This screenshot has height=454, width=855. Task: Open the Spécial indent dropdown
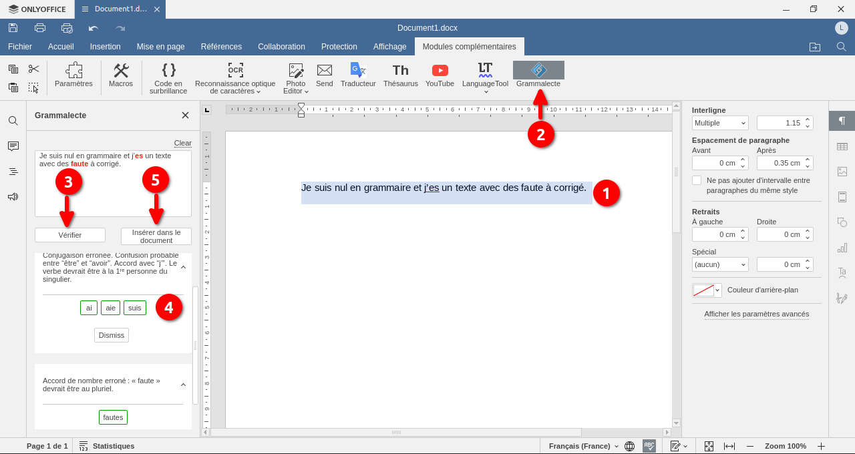click(720, 264)
